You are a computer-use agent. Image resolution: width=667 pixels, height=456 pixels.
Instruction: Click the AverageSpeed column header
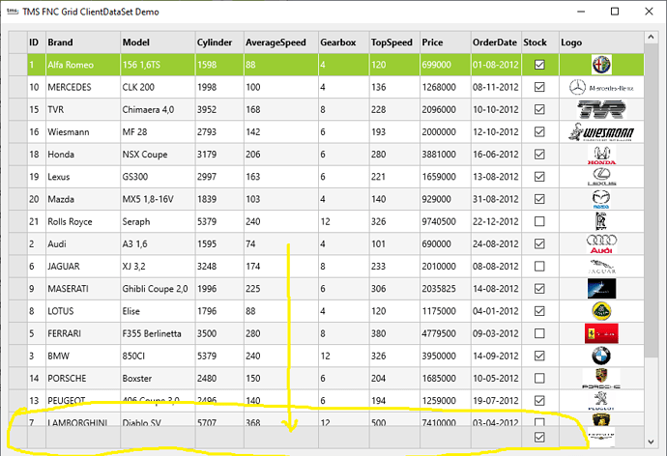281,43
